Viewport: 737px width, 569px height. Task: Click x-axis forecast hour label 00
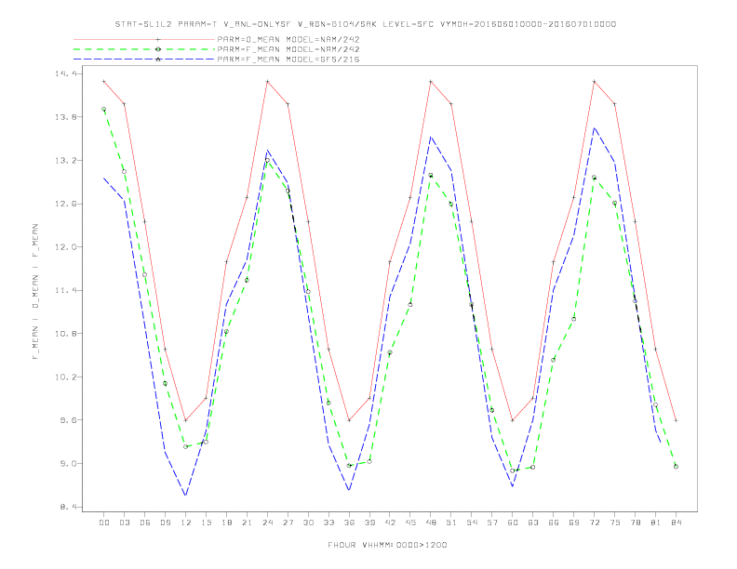tap(104, 523)
